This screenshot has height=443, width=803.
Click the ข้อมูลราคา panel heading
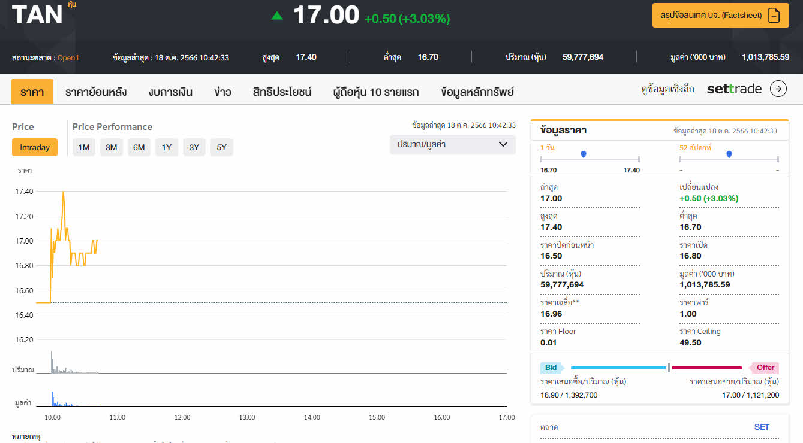[x=563, y=130]
